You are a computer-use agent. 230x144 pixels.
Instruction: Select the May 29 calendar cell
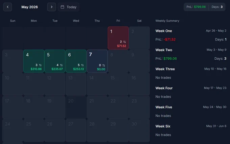pos(118,131)
